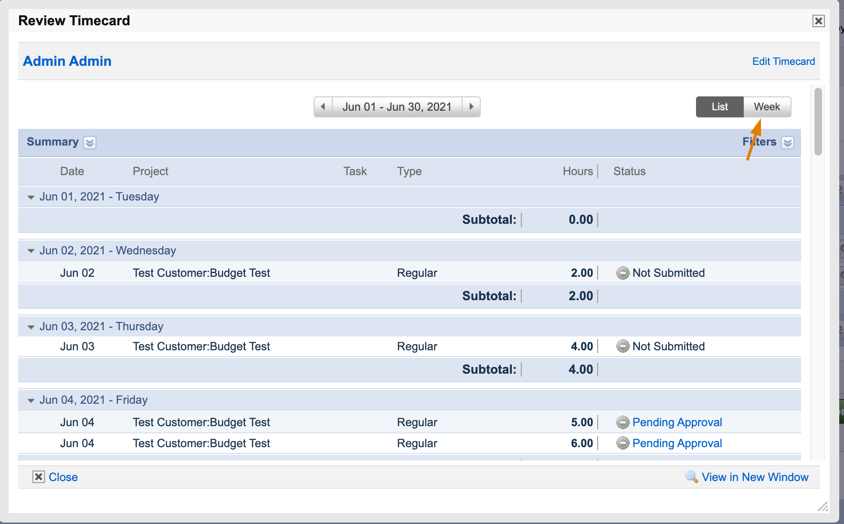The image size is (844, 524).
Task: Click Test Customer:Budget Test in 6.00 hours row
Action: (x=201, y=443)
